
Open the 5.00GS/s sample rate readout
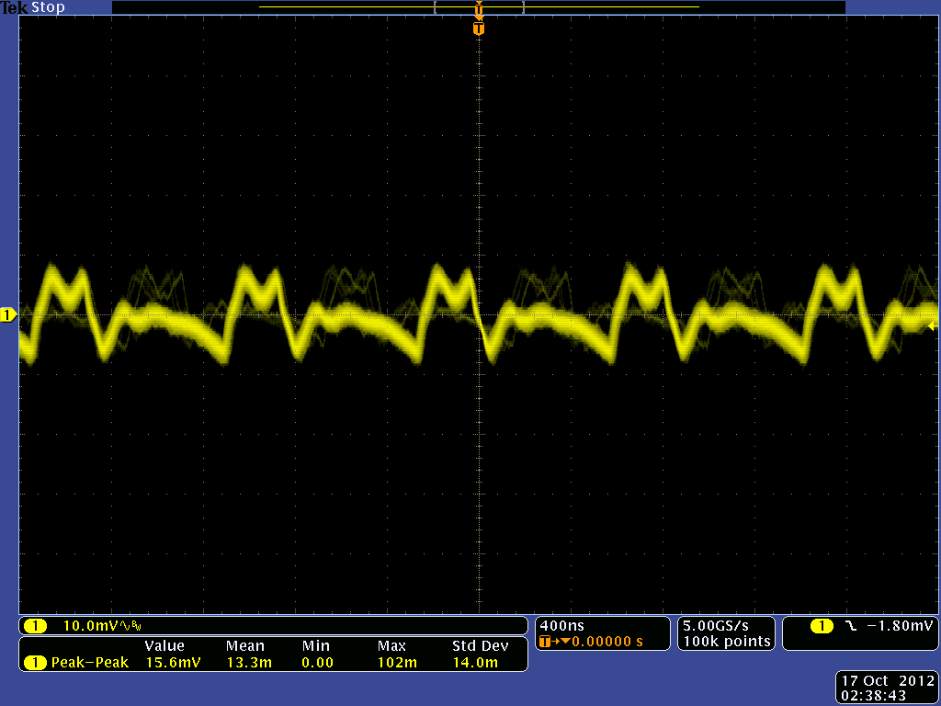[725, 626]
